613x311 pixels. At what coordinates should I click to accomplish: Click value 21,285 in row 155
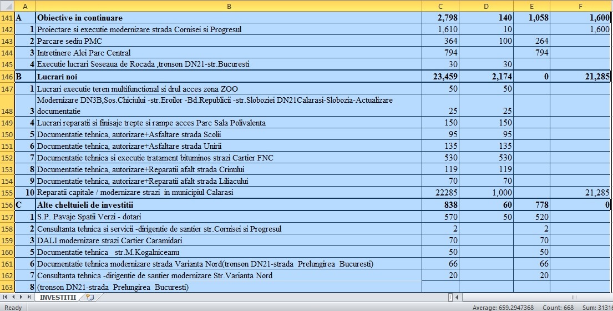581,193
